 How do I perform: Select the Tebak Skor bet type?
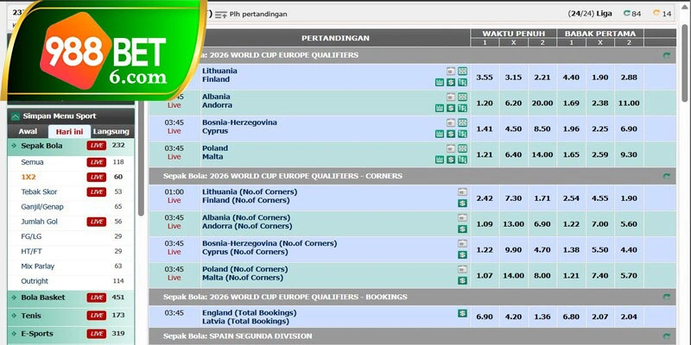point(40,191)
